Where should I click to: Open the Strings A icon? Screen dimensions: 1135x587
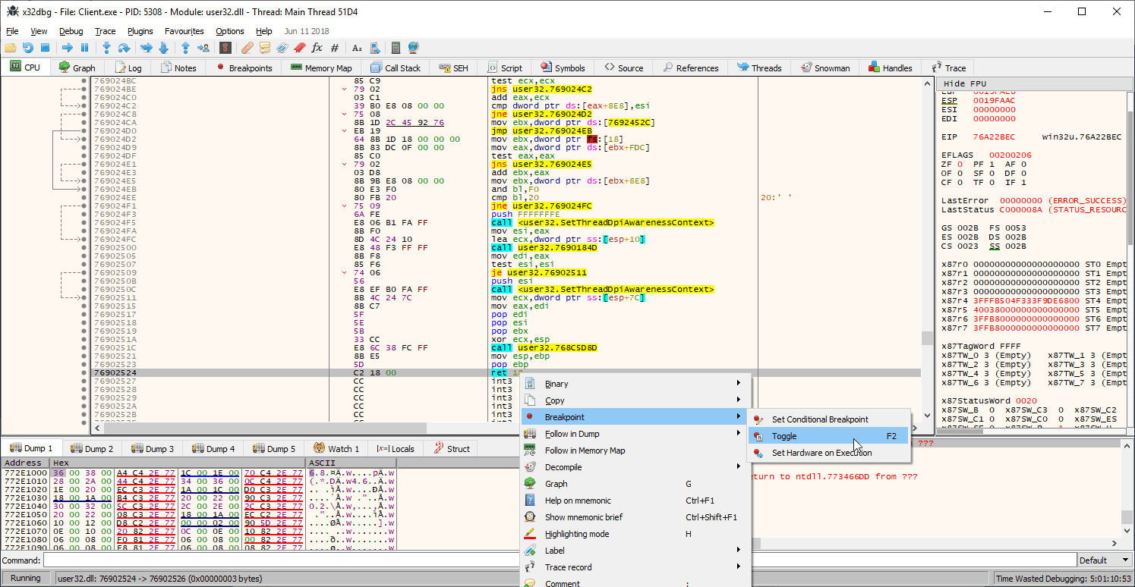point(357,48)
